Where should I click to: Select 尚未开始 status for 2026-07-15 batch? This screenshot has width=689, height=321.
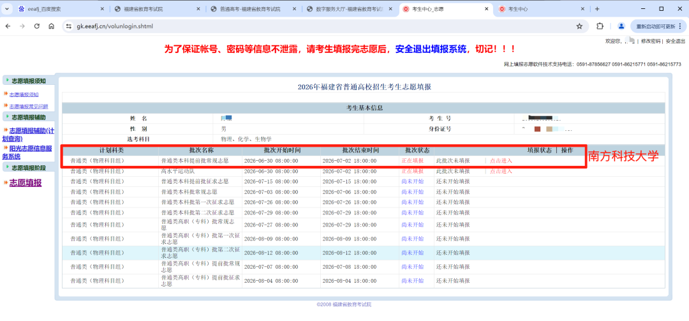[413, 181]
